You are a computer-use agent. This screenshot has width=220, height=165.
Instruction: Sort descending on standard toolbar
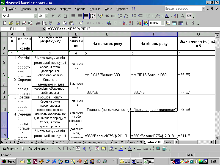pyautogui.click(x=131, y=23)
